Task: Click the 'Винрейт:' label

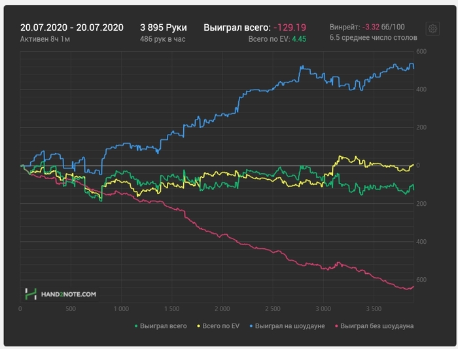Action: point(345,27)
